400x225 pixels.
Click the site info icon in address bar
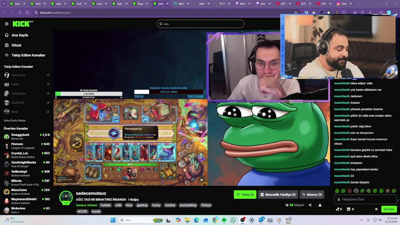36,12
